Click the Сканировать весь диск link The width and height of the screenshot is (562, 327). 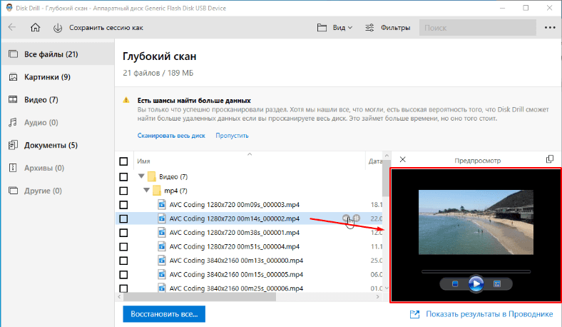click(x=172, y=135)
